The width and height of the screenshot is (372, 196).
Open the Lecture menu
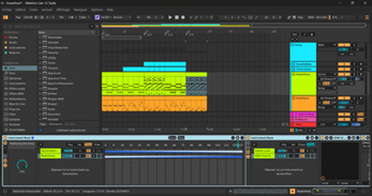[47, 10]
